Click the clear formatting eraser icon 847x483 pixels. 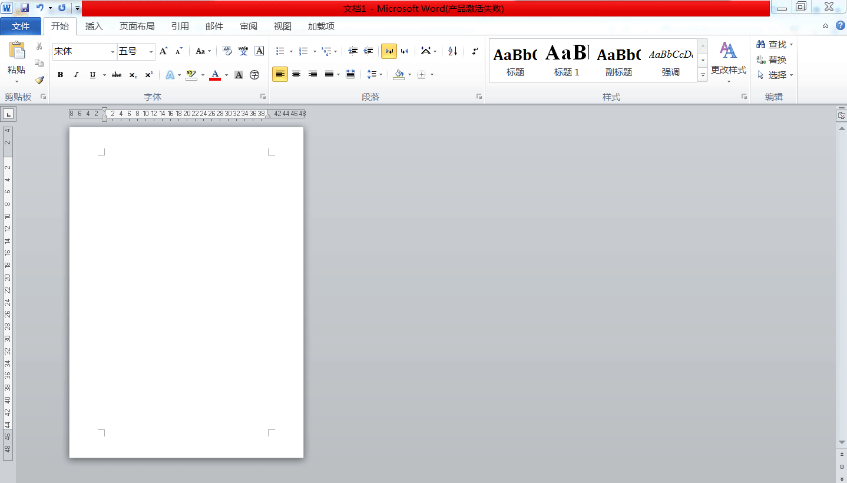click(x=227, y=51)
